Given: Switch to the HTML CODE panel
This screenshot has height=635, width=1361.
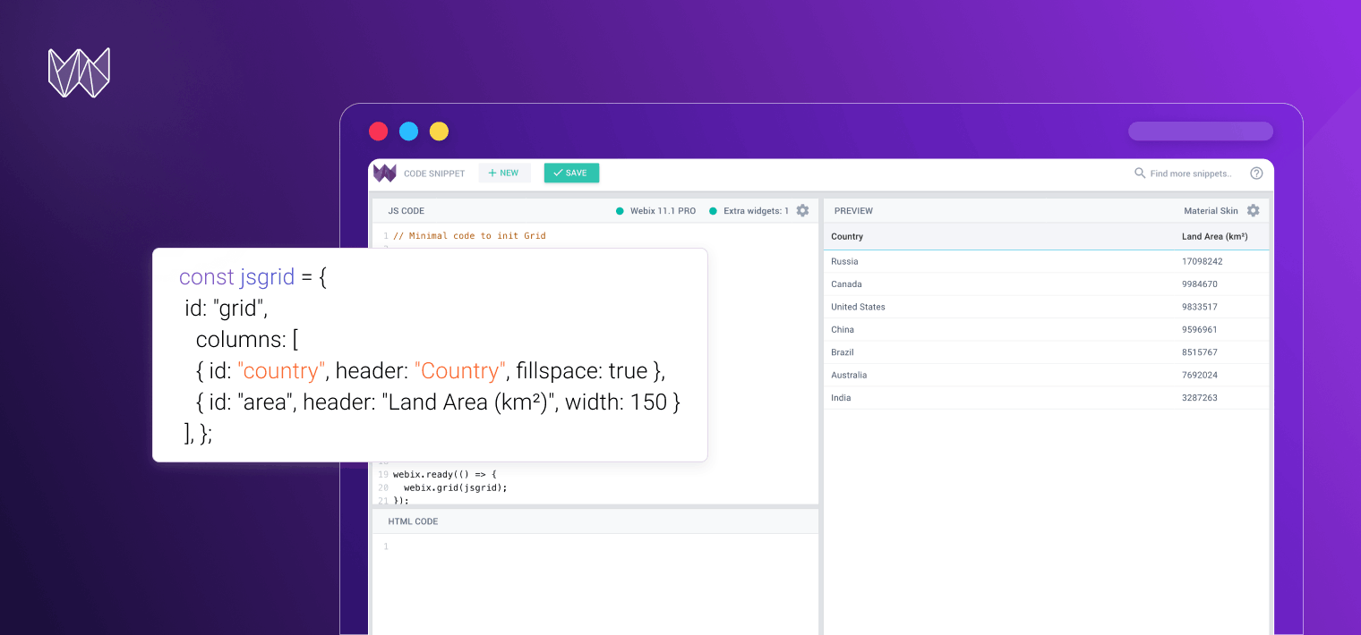Looking at the screenshot, I should (x=412, y=521).
